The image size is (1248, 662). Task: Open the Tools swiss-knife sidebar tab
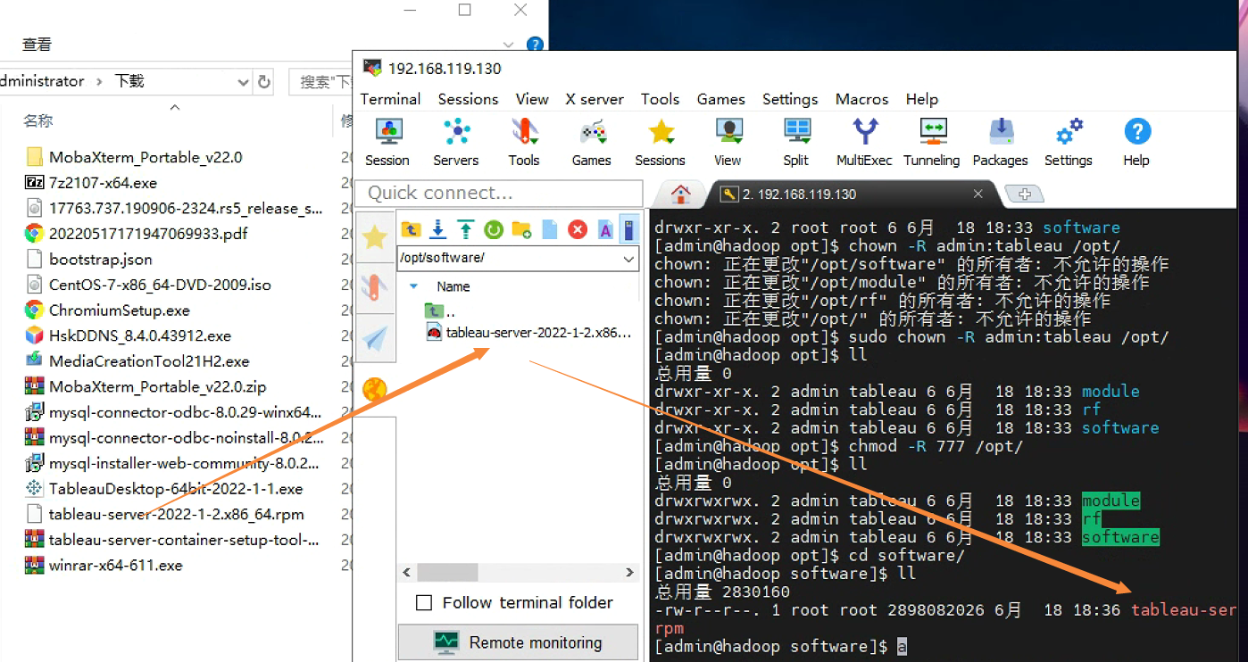click(375, 287)
